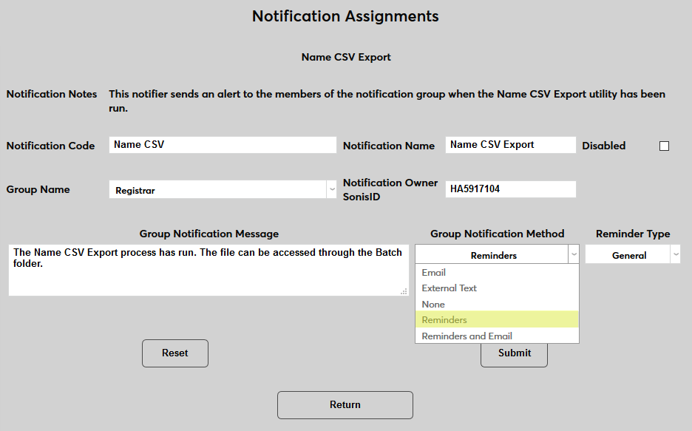The width and height of the screenshot is (692, 431).
Task: Click the Submit button
Action: pos(514,355)
